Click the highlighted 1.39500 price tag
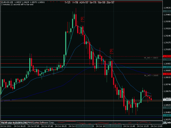The image size is (171, 128). click(167, 11)
